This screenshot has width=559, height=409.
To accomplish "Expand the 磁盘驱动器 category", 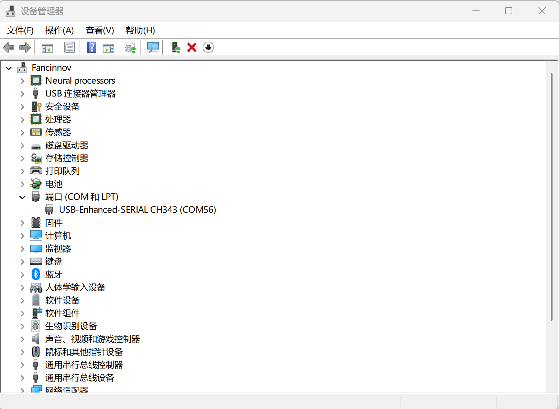I will click(22, 146).
